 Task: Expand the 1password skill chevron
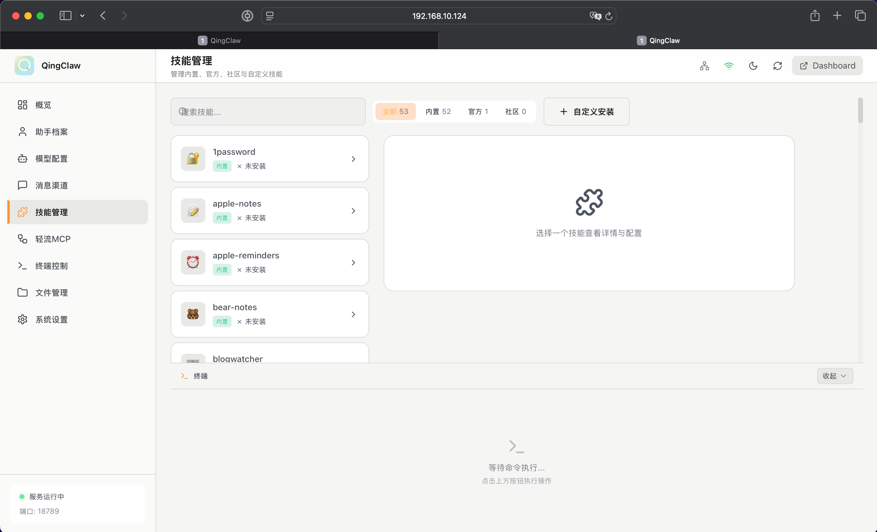(x=353, y=159)
